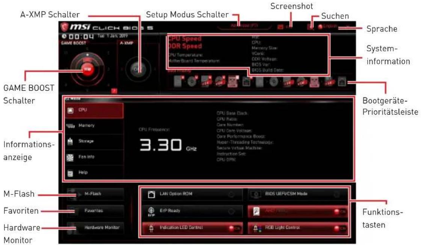Click the Instruction Set label
This screenshot has height=245, width=421.
(x=231, y=154)
